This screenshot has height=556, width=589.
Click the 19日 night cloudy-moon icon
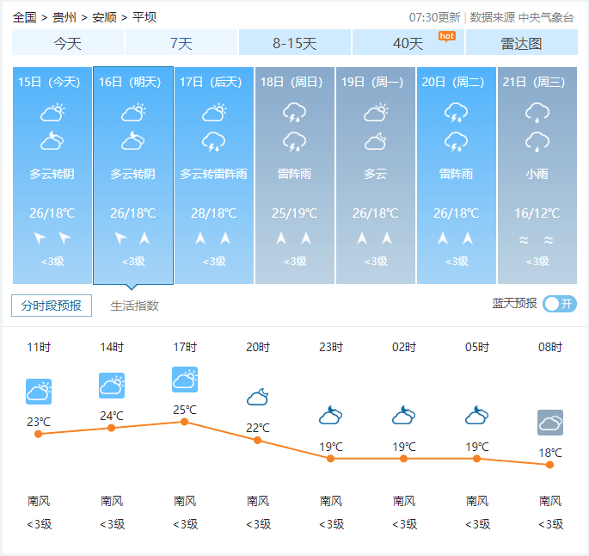(376, 141)
